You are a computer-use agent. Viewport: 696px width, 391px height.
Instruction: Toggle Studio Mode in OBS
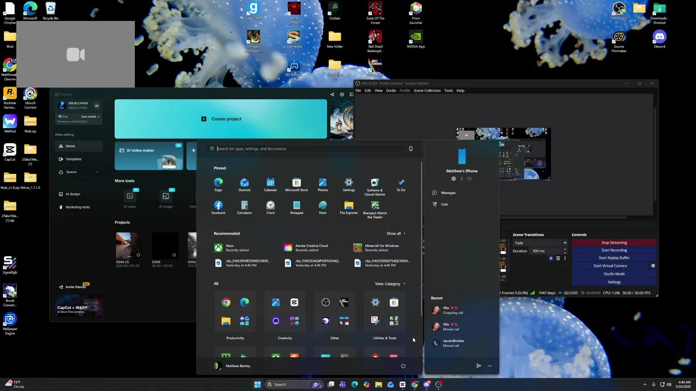tap(614, 274)
